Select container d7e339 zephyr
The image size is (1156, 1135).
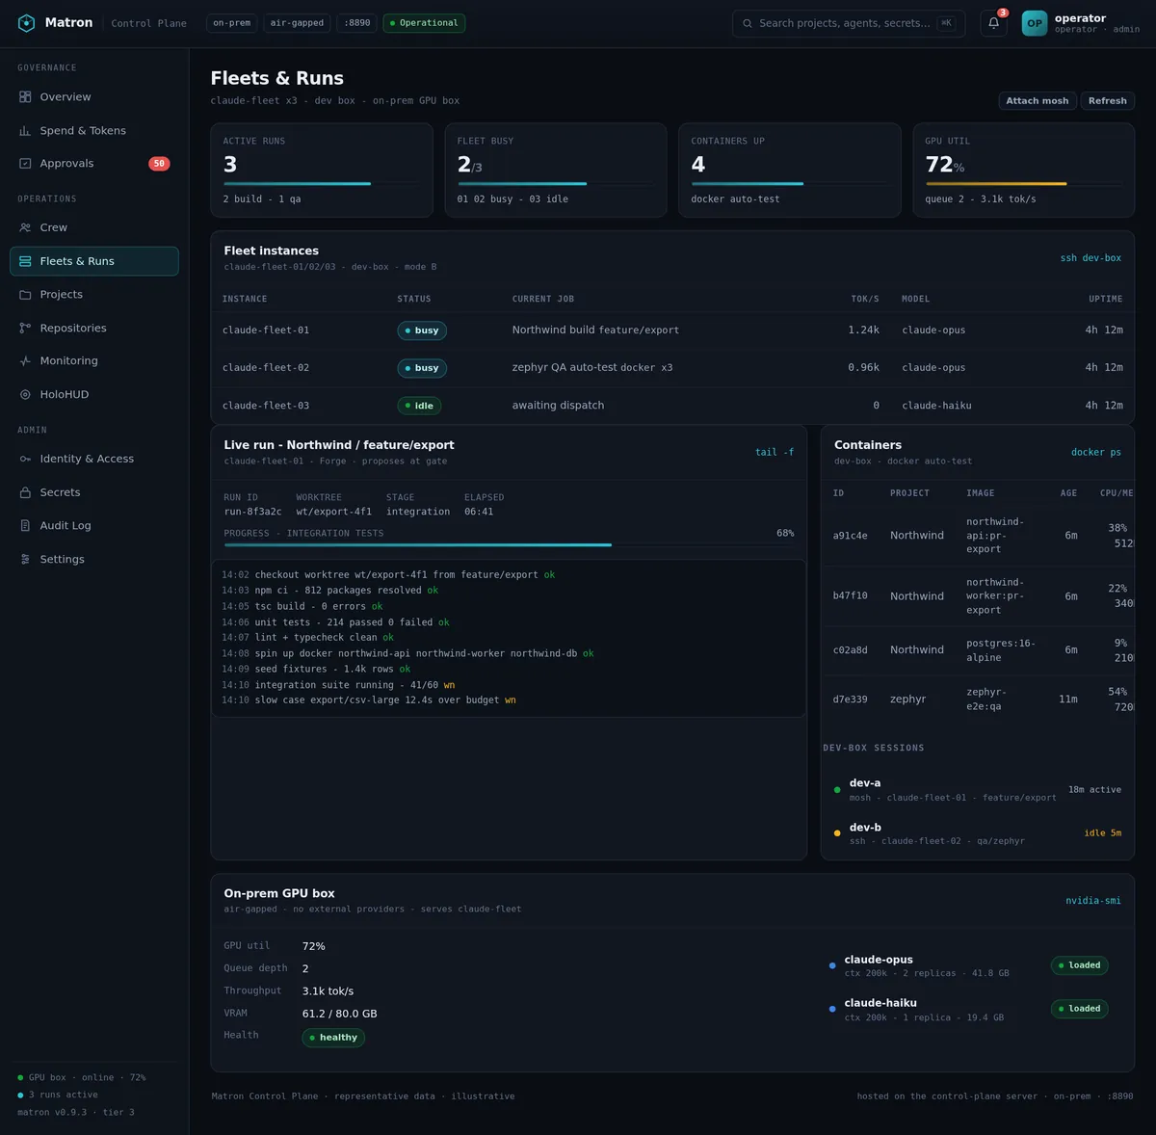[978, 699]
